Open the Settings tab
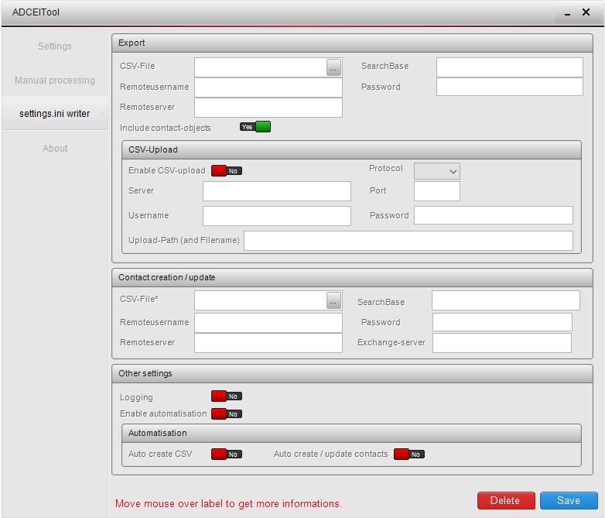 point(55,46)
